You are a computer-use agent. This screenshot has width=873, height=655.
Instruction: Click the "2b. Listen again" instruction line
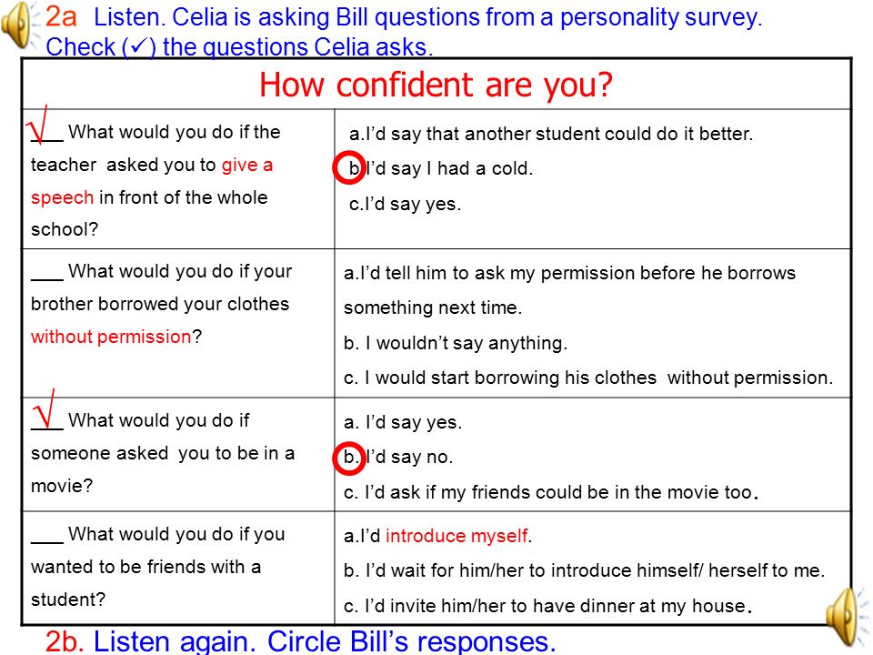[x=301, y=641]
